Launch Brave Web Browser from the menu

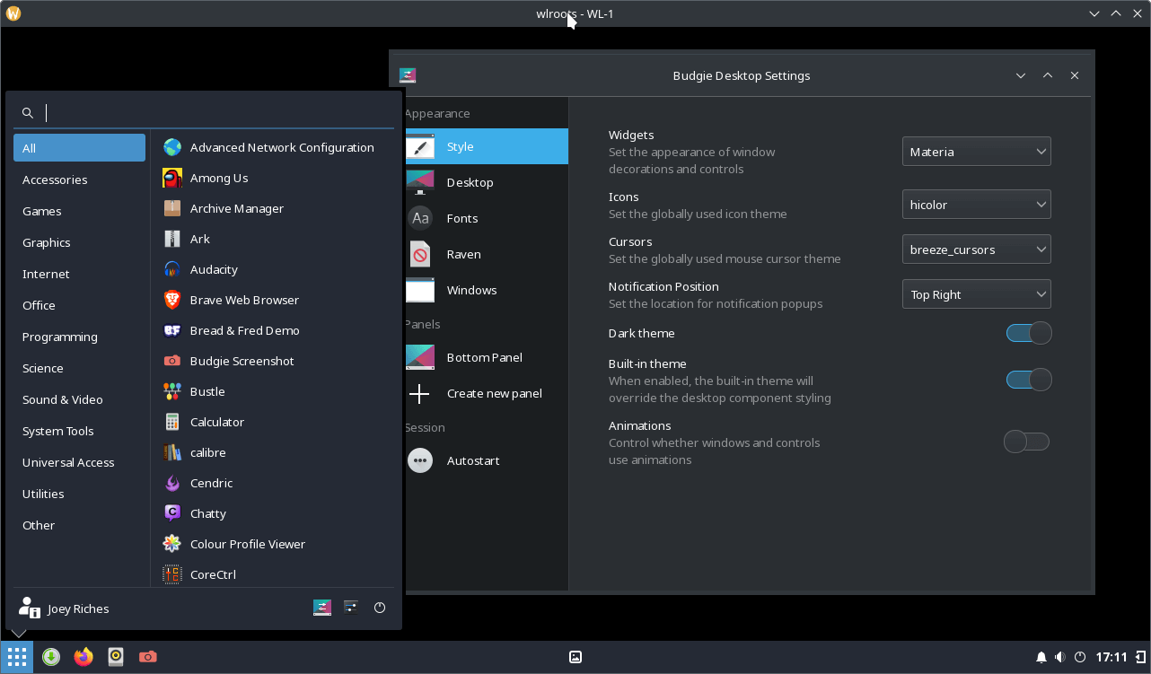tap(273, 300)
